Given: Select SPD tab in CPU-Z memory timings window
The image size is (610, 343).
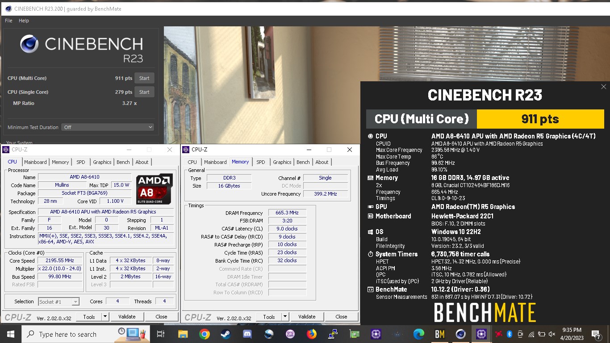Looking at the screenshot, I should (x=261, y=162).
